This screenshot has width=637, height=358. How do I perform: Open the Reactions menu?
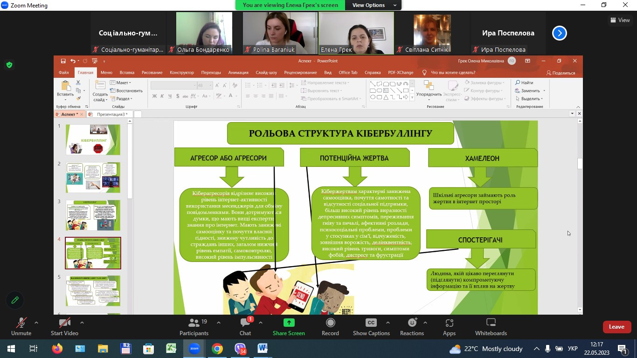(x=412, y=326)
